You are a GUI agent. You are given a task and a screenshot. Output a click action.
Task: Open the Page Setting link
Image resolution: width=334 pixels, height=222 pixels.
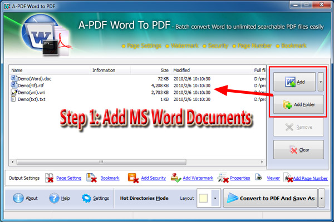click(69, 178)
